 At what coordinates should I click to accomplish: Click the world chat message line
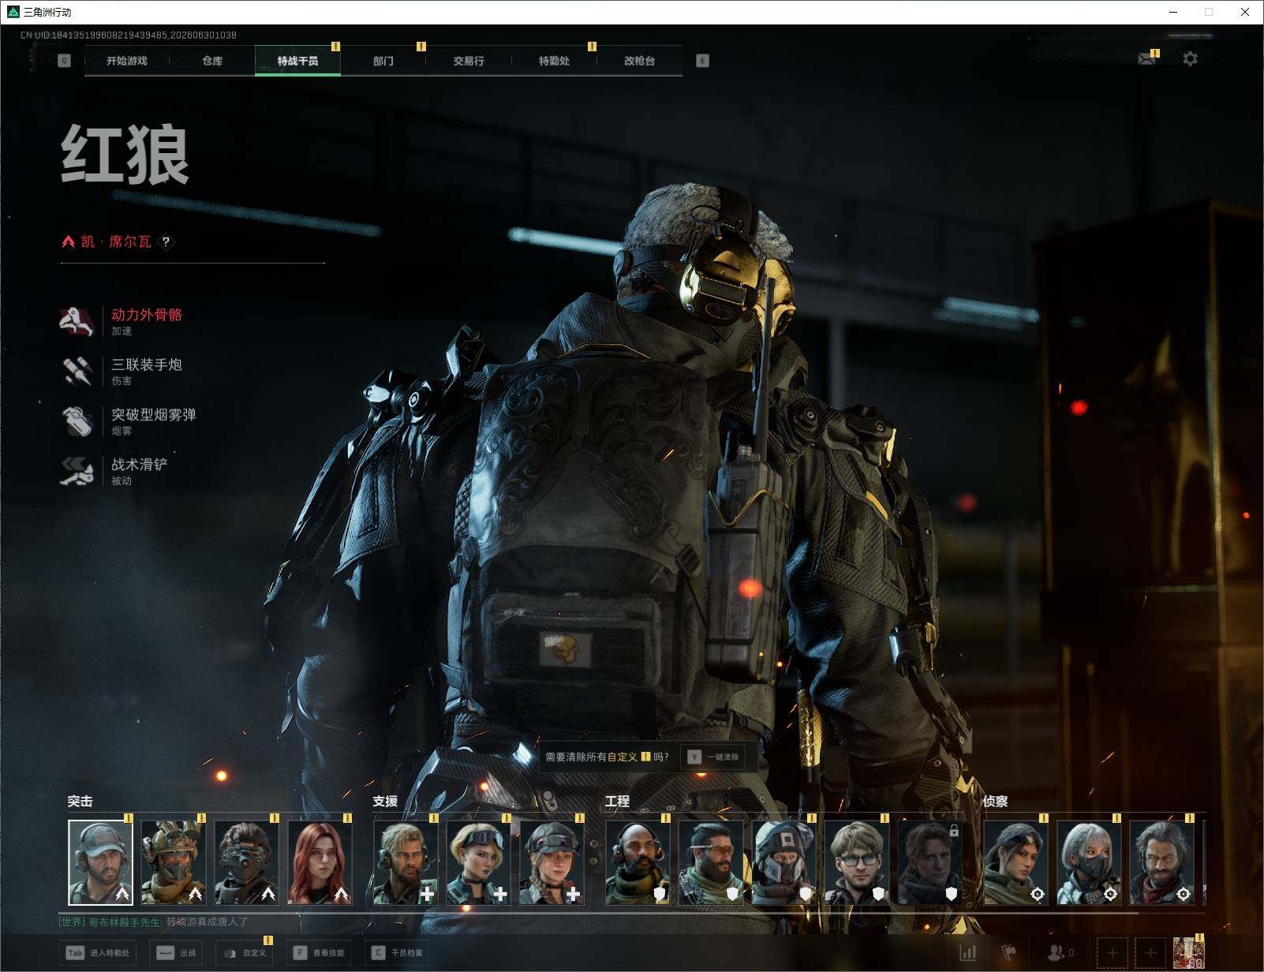click(x=154, y=922)
